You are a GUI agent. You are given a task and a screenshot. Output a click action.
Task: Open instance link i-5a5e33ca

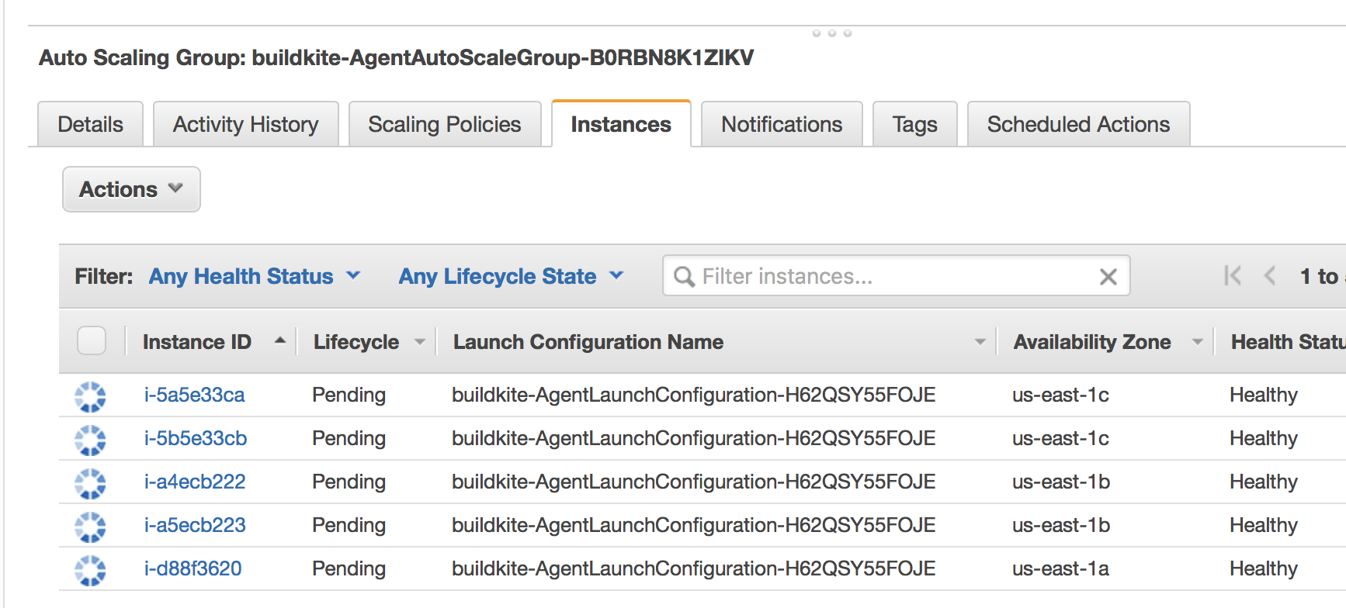pyautogui.click(x=194, y=395)
